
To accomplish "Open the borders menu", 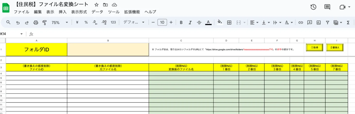I will click(x=229, y=23).
